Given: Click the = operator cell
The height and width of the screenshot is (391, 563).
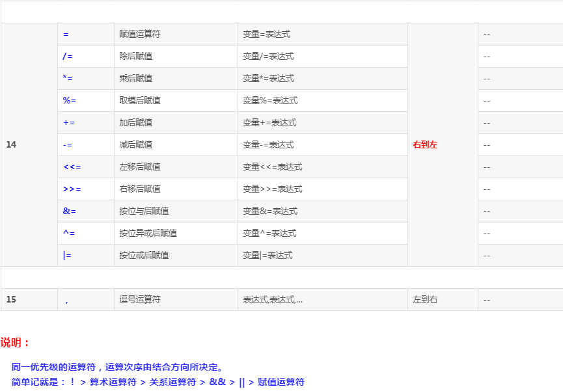Looking at the screenshot, I should pyautogui.click(x=86, y=34).
